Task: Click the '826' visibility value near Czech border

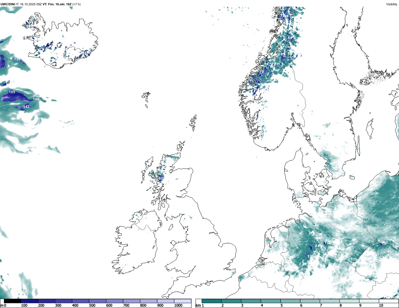Action: pyautogui.click(x=354, y=259)
